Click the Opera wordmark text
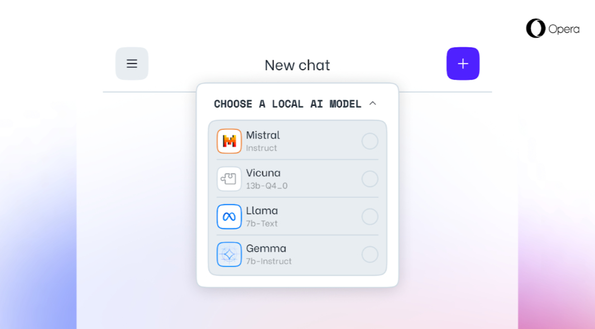The image size is (595, 329). tap(564, 29)
